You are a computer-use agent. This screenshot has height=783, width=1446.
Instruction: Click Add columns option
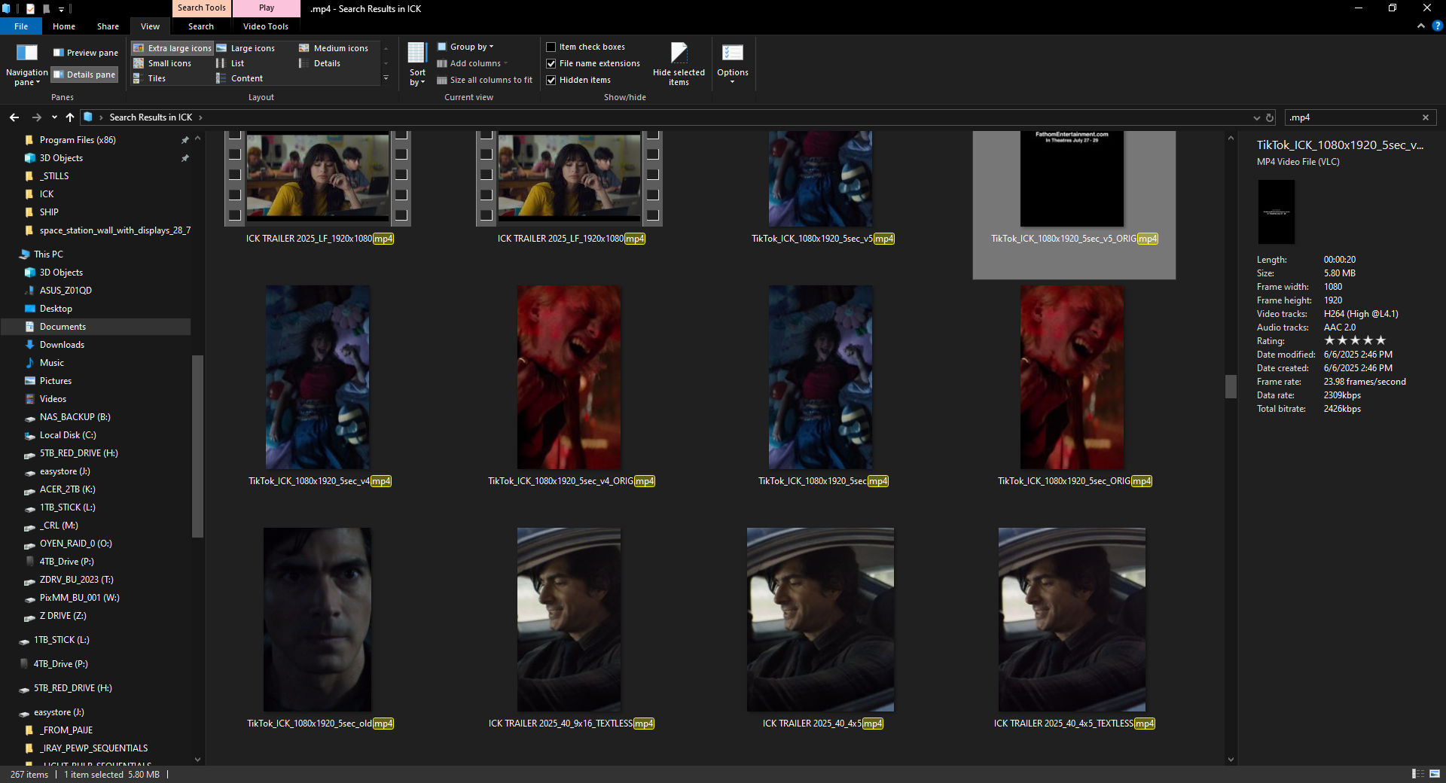(x=472, y=63)
